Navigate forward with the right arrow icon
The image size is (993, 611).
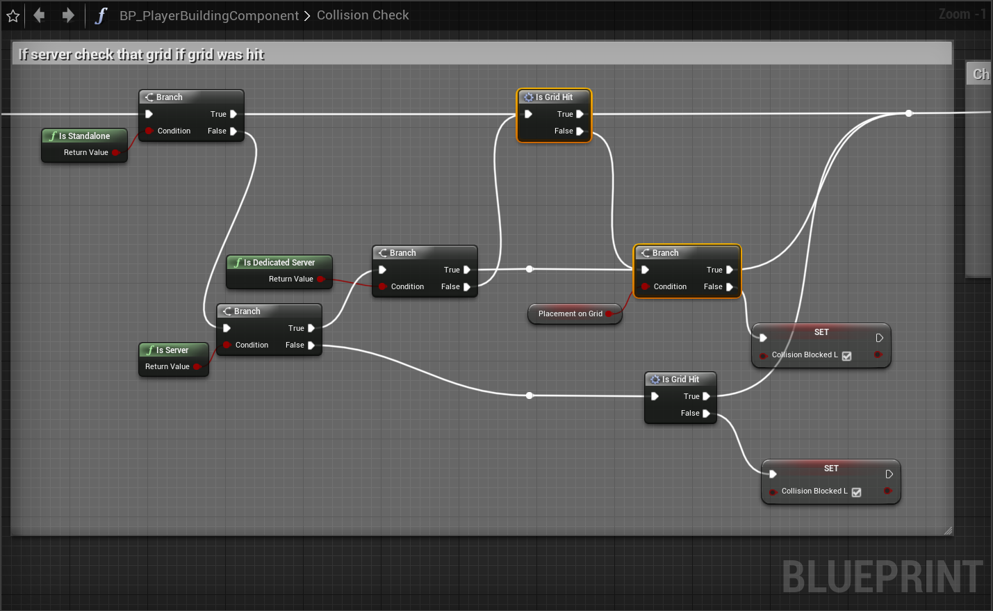tap(67, 15)
